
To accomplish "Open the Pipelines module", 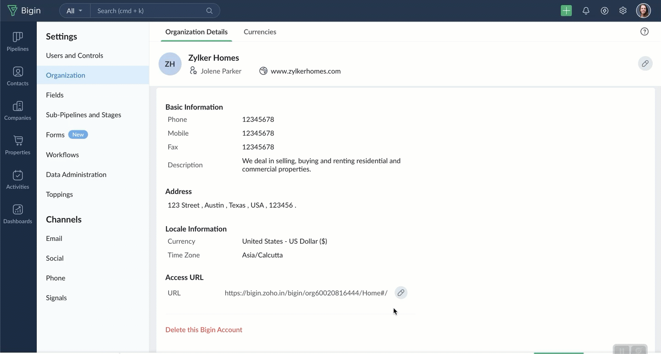I will tap(18, 41).
